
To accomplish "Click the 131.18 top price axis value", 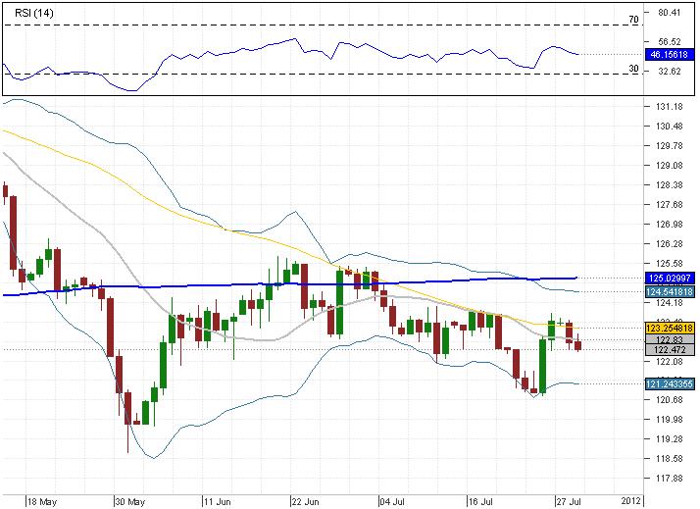I will (669, 107).
